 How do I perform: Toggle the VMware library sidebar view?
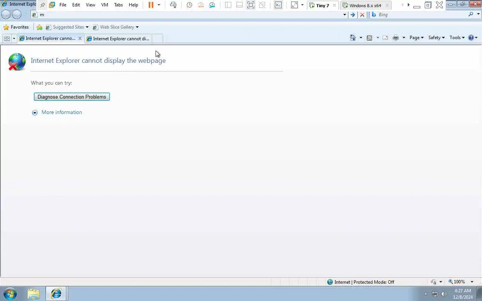tap(228, 5)
